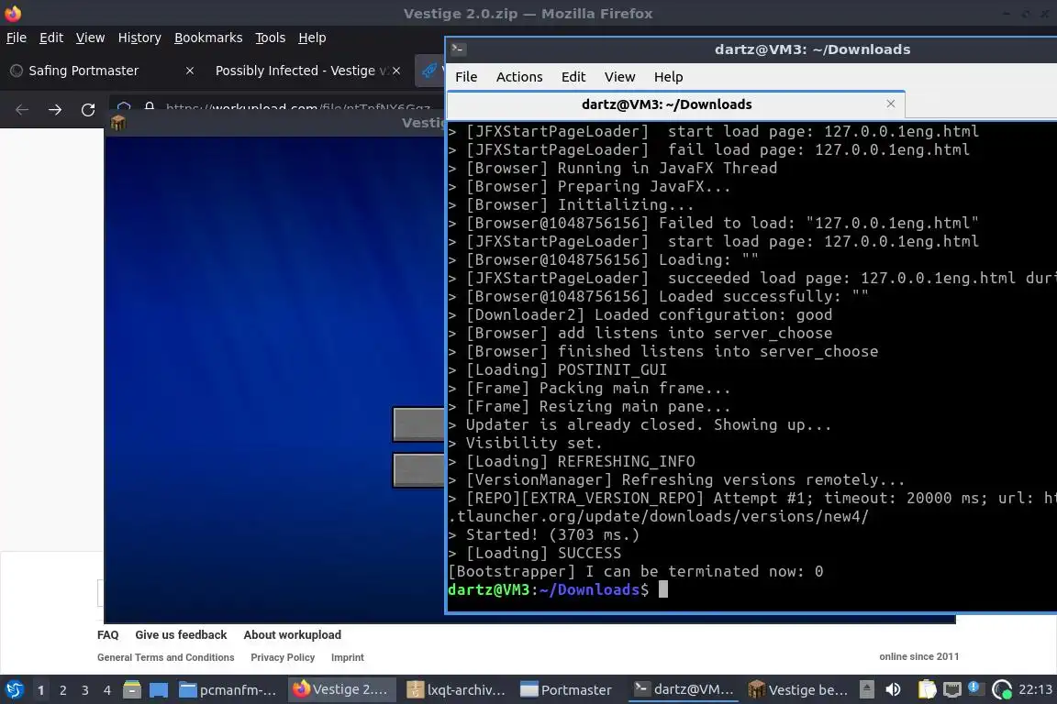This screenshot has width=1057, height=704.
Task: Open General Terms and Conditions link
Action: (166, 657)
